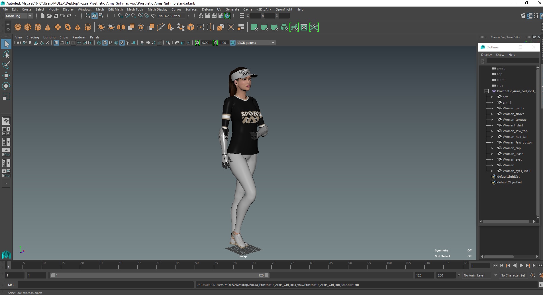This screenshot has height=295, width=543.
Task: Click the IPR render icon
Action: (214, 16)
